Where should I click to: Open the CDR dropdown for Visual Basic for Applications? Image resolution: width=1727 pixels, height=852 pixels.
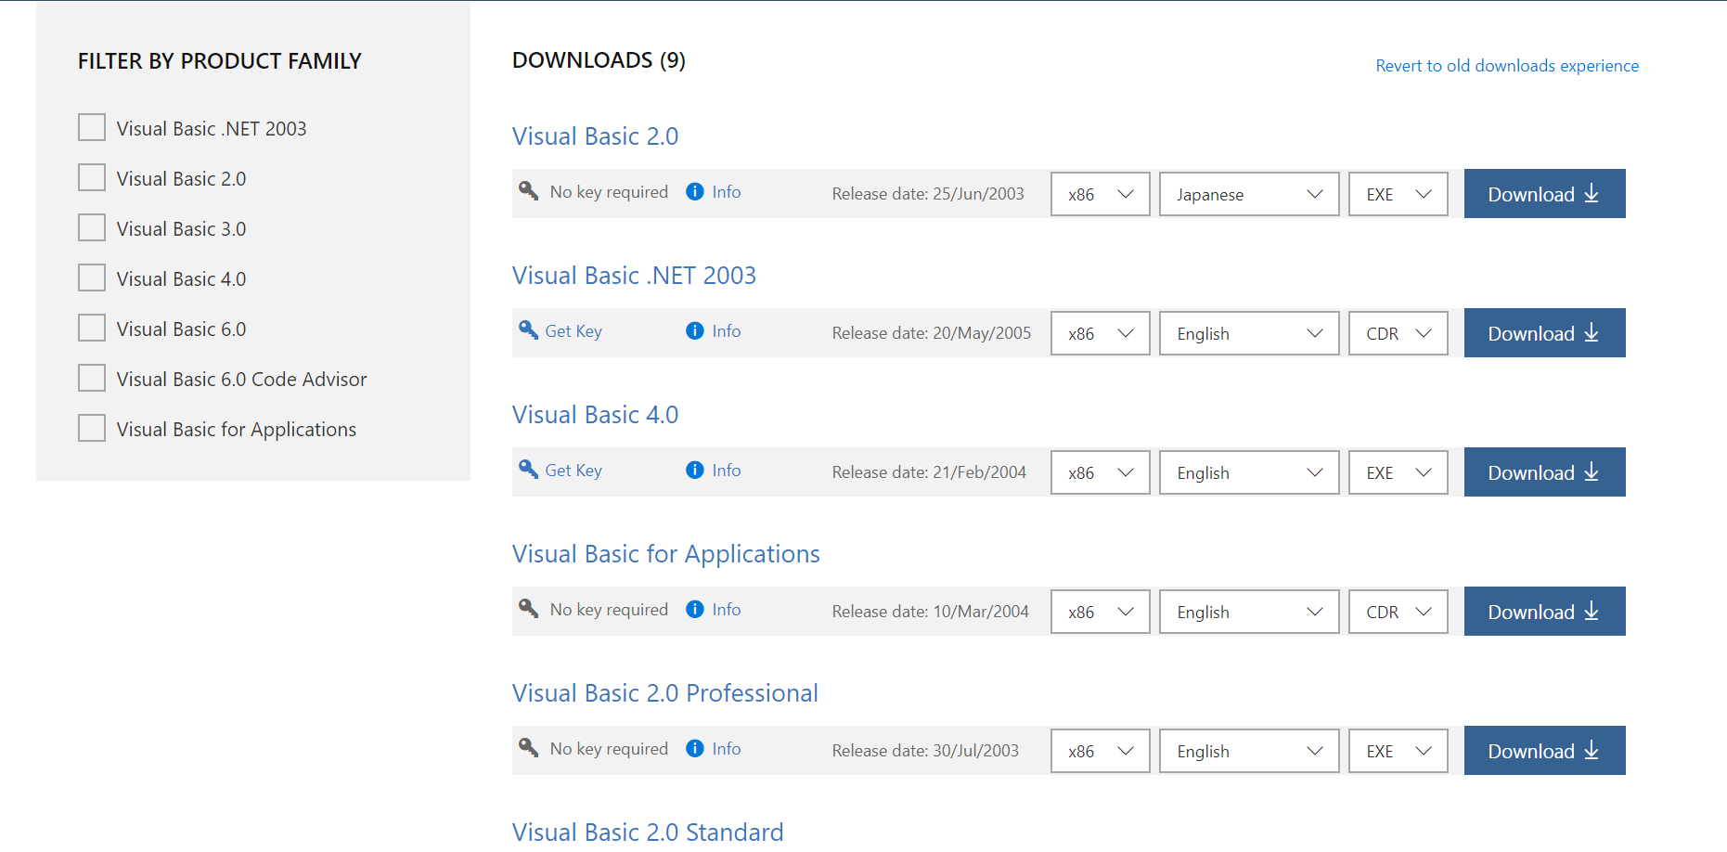[1398, 612]
